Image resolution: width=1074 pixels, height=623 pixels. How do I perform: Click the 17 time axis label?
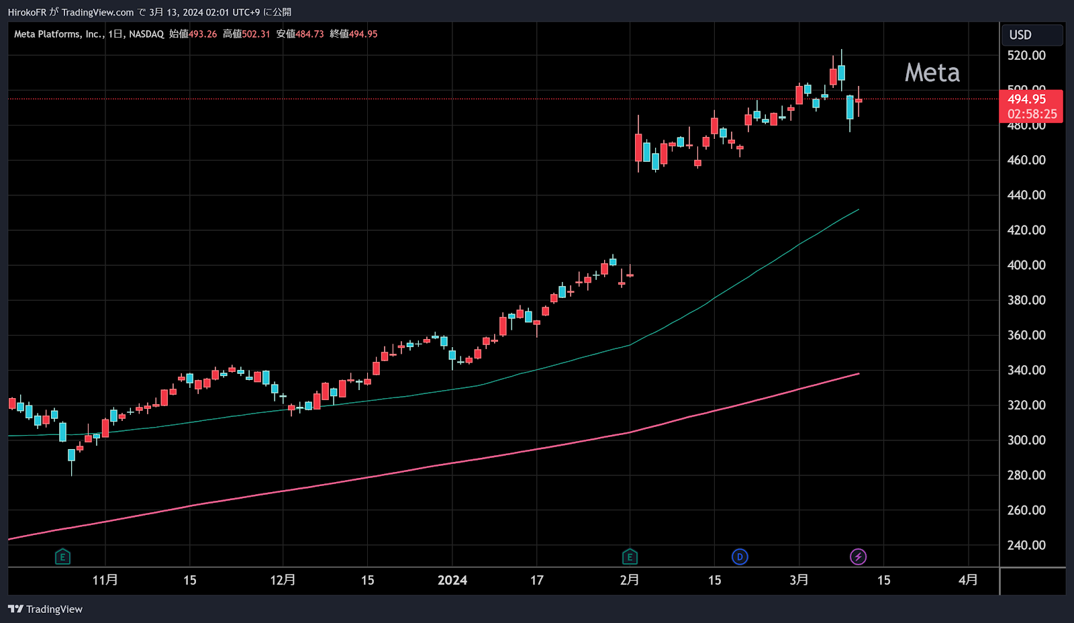point(537,580)
